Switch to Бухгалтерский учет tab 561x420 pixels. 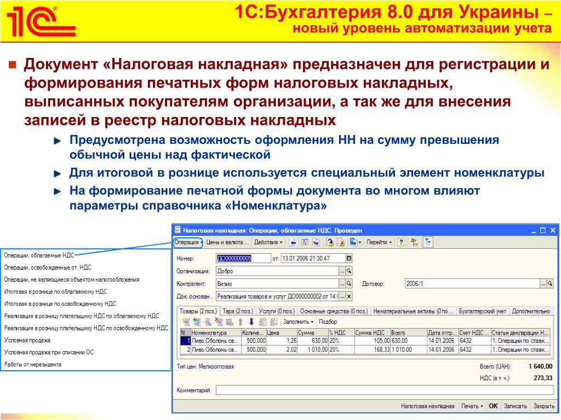482,311
